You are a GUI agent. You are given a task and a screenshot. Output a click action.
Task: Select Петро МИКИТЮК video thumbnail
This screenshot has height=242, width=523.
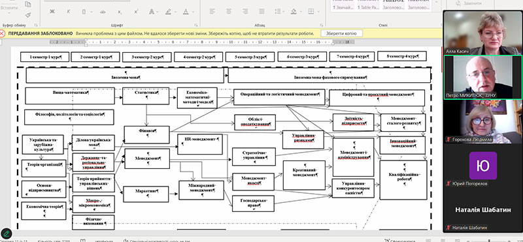[x=482, y=77]
